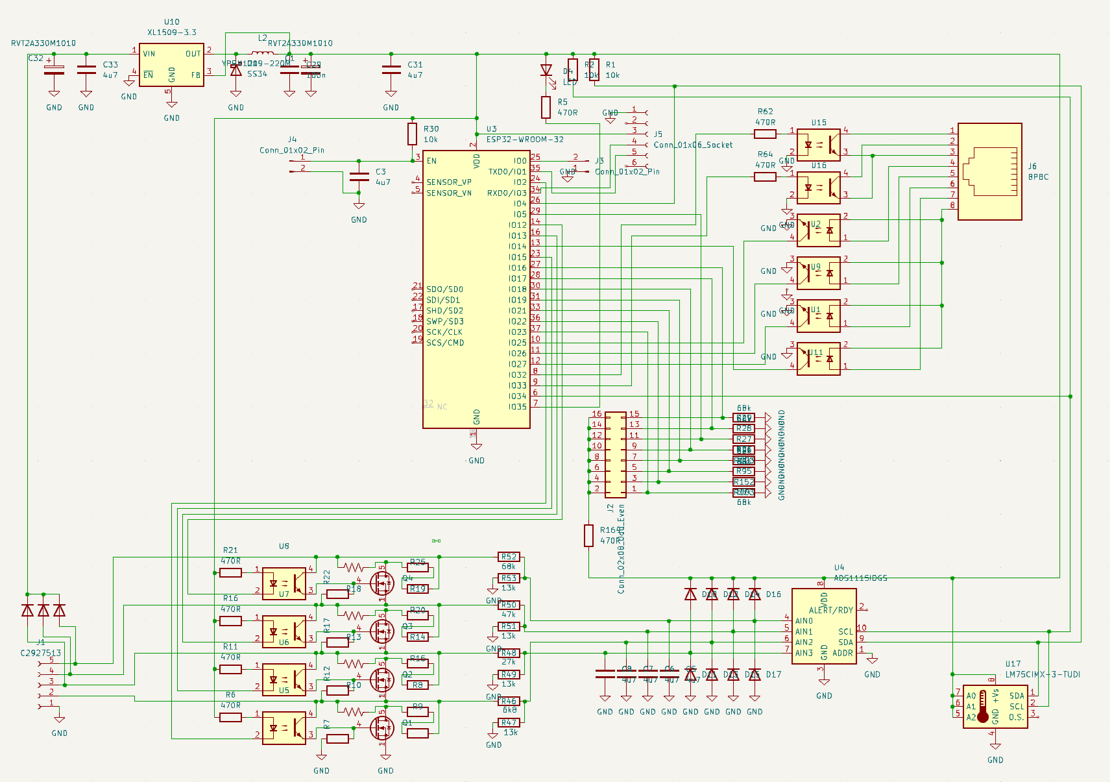Click MOSFET Q1 symbol
1110x782 pixels.
tap(382, 727)
